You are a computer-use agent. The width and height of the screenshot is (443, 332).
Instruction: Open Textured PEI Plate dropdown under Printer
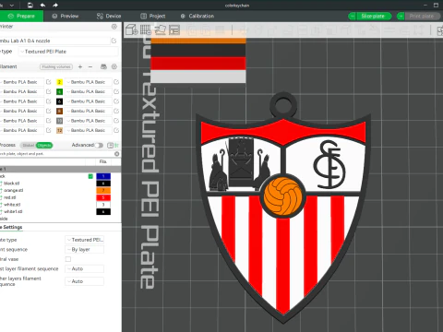point(68,52)
